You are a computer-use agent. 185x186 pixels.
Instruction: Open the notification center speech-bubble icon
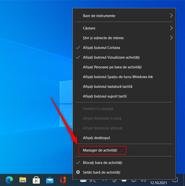click(x=175, y=180)
